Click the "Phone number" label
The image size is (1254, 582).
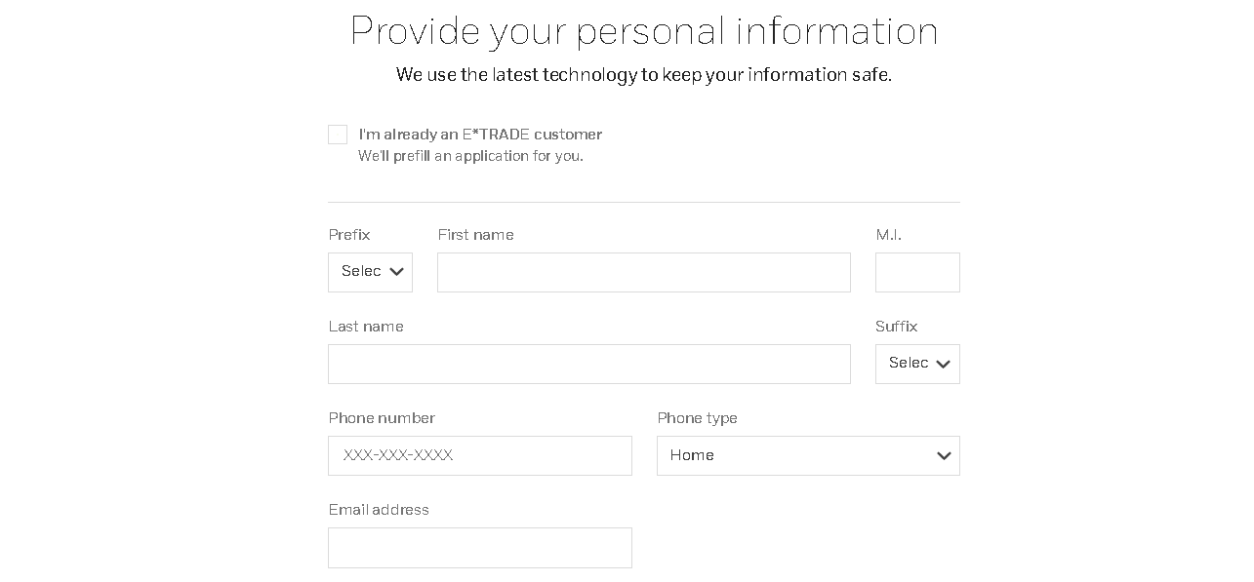click(382, 418)
